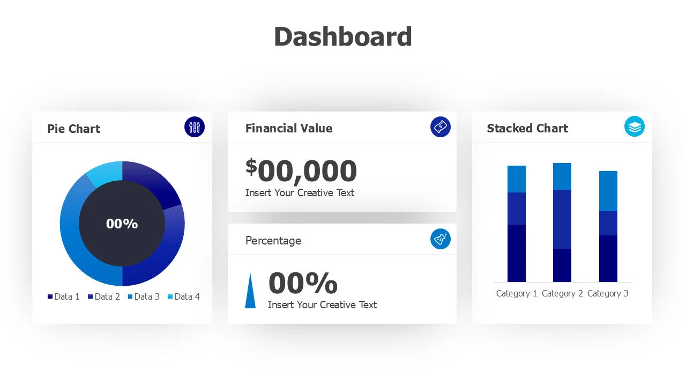Click the Category 3 stacked bar
The width and height of the screenshot is (686, 386).
608,226
